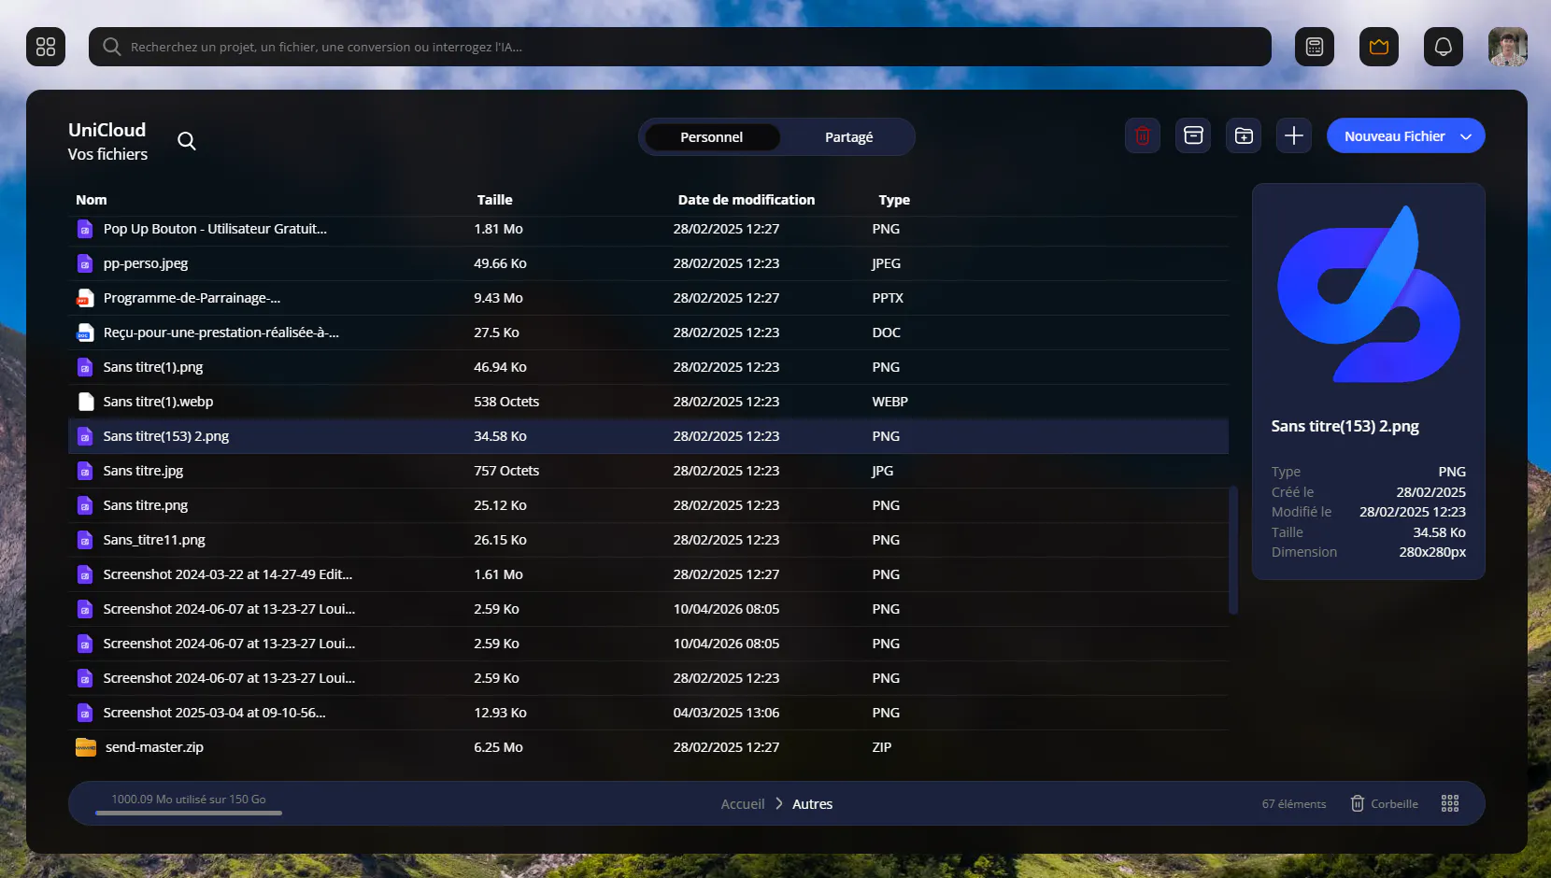Expand the Nouveau Fichier dropdown
1551x878 pixels.
[1406, 136]
